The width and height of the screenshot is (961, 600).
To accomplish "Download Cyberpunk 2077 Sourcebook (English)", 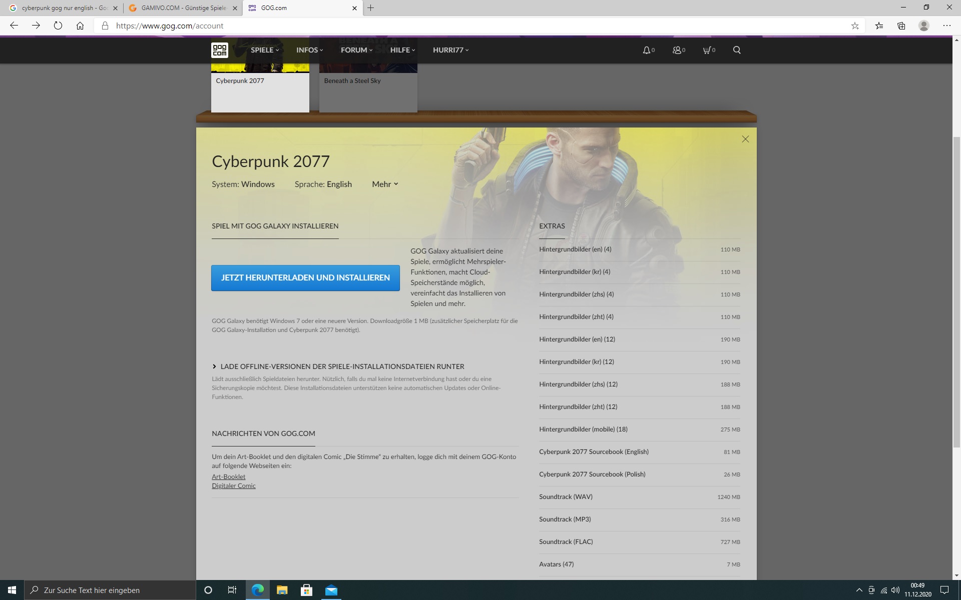I will (x=640, y=452).
